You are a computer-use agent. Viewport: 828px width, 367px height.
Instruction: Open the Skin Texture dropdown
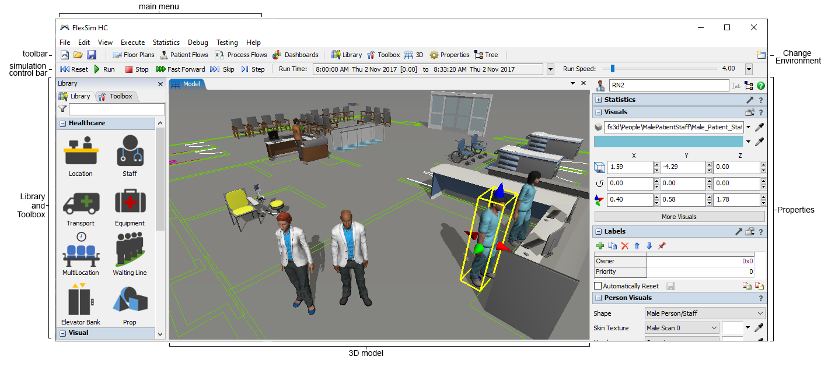click(x=682, y=328)
